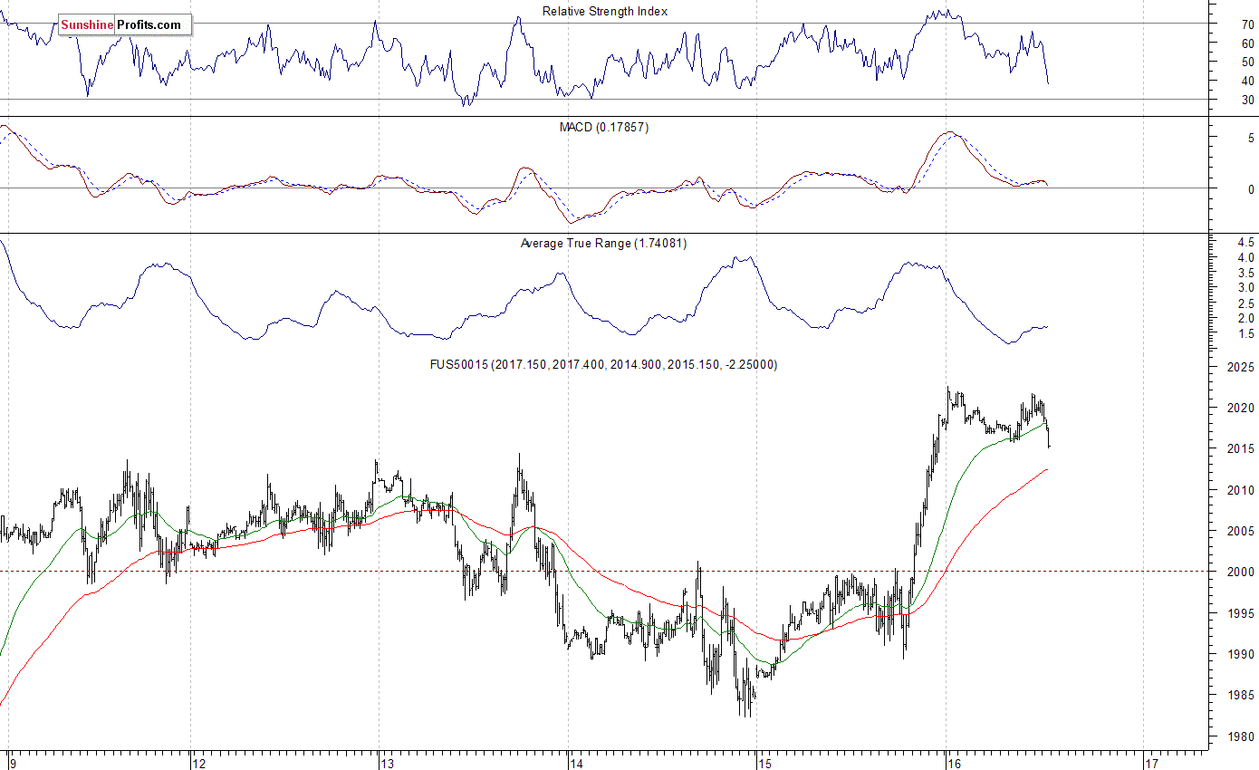Click date label 16 on the time axis
Image resolution: width=1259 pixels, height=770 pixels.
coord(956,762)
